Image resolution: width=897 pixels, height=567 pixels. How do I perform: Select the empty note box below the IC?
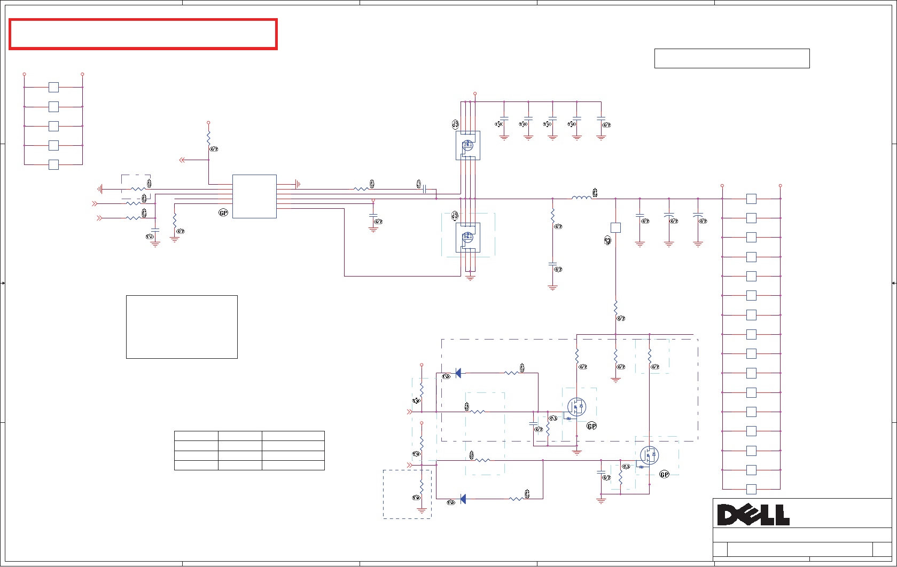(x=182, y=327)
